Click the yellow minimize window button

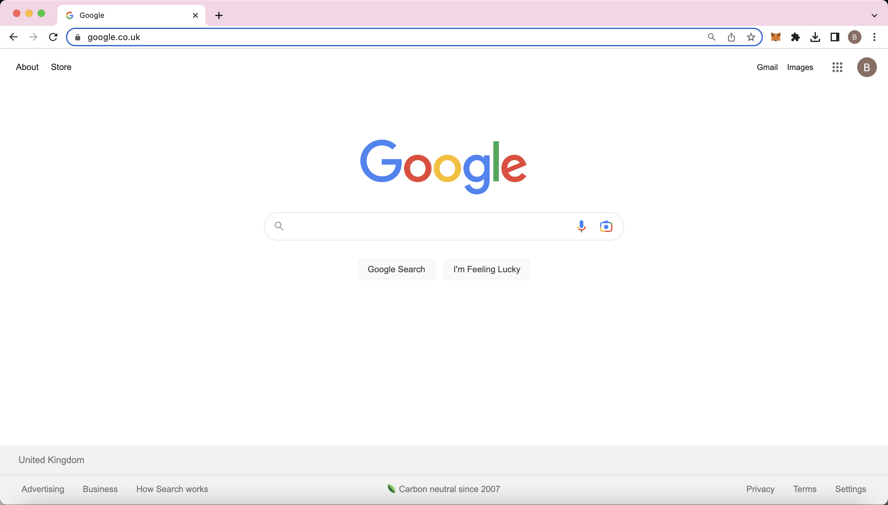click(x=29, y=13)
